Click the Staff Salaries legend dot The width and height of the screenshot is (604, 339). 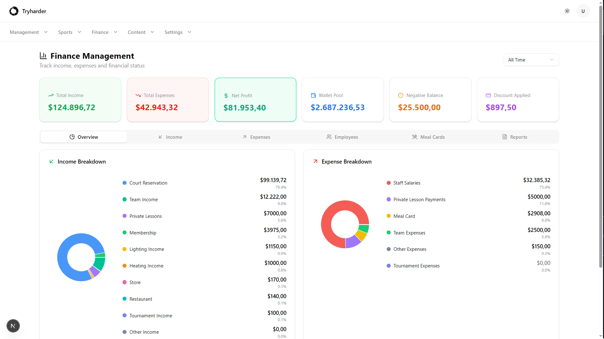tap(388, 183)
